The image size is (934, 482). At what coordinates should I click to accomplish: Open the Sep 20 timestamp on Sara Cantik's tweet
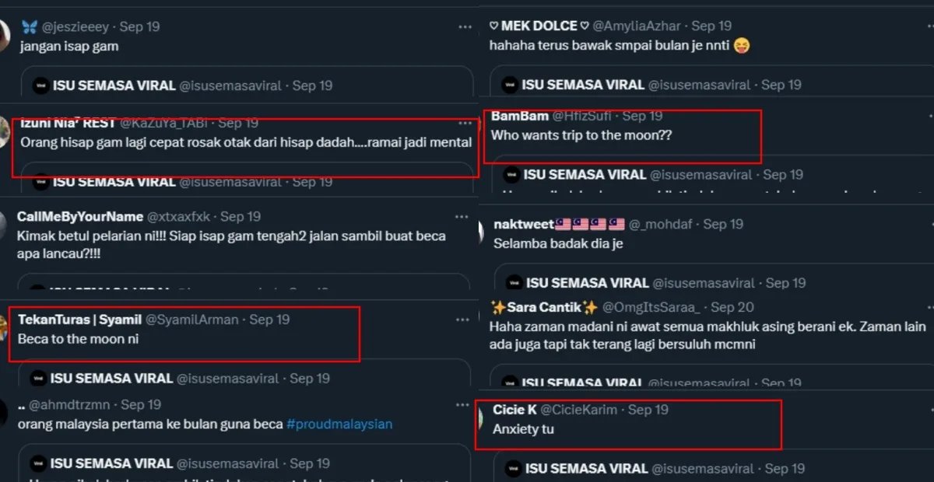tap(732, 307)
